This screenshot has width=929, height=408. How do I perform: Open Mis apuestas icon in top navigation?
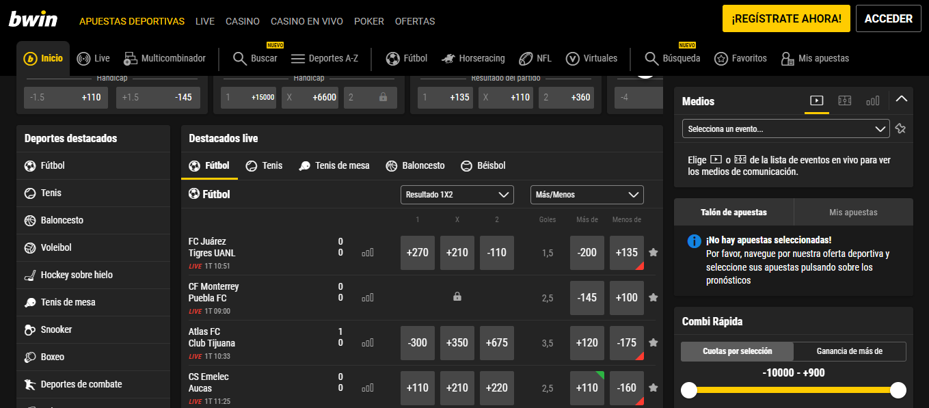(787, 59)
